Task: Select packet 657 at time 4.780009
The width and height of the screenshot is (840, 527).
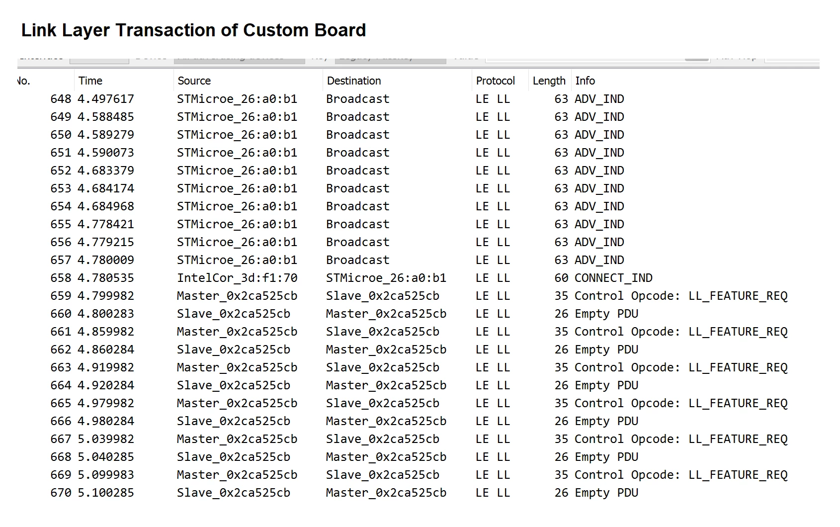Action: [x=418, y=260]
